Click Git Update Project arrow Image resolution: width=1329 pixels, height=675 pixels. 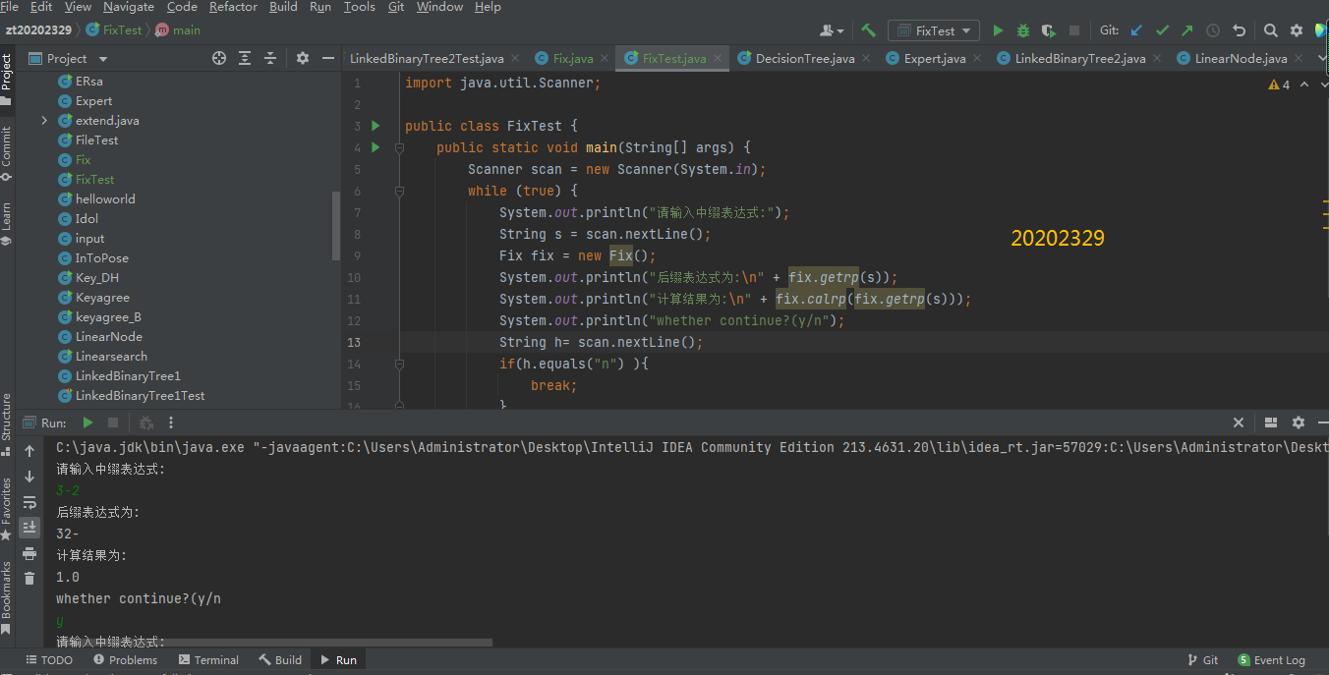1137,30
